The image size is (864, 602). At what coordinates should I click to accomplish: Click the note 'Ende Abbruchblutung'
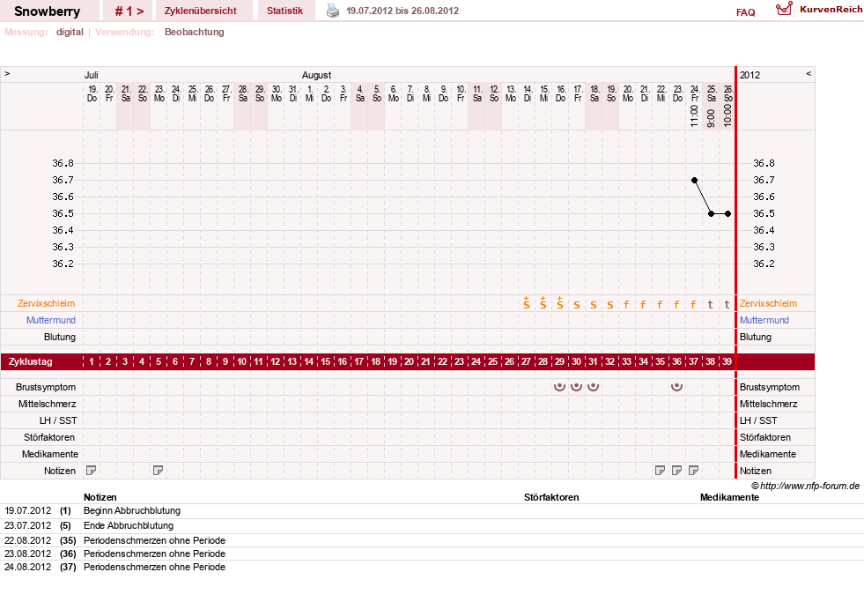[x=129, y=525]
